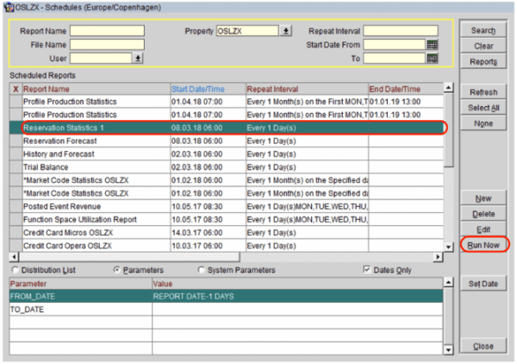Click the parameters list scroll down arrow
The image size is (517, 364).
(x=448, y=350)
